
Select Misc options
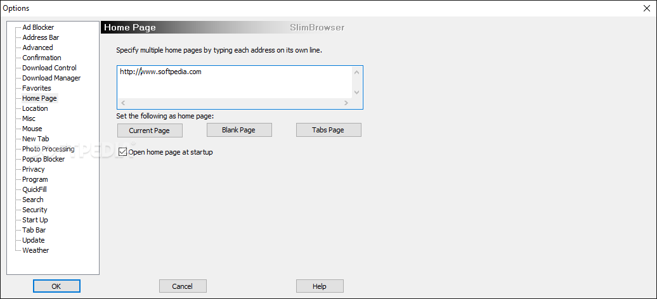pyautogui.click(x=29, y=118)
